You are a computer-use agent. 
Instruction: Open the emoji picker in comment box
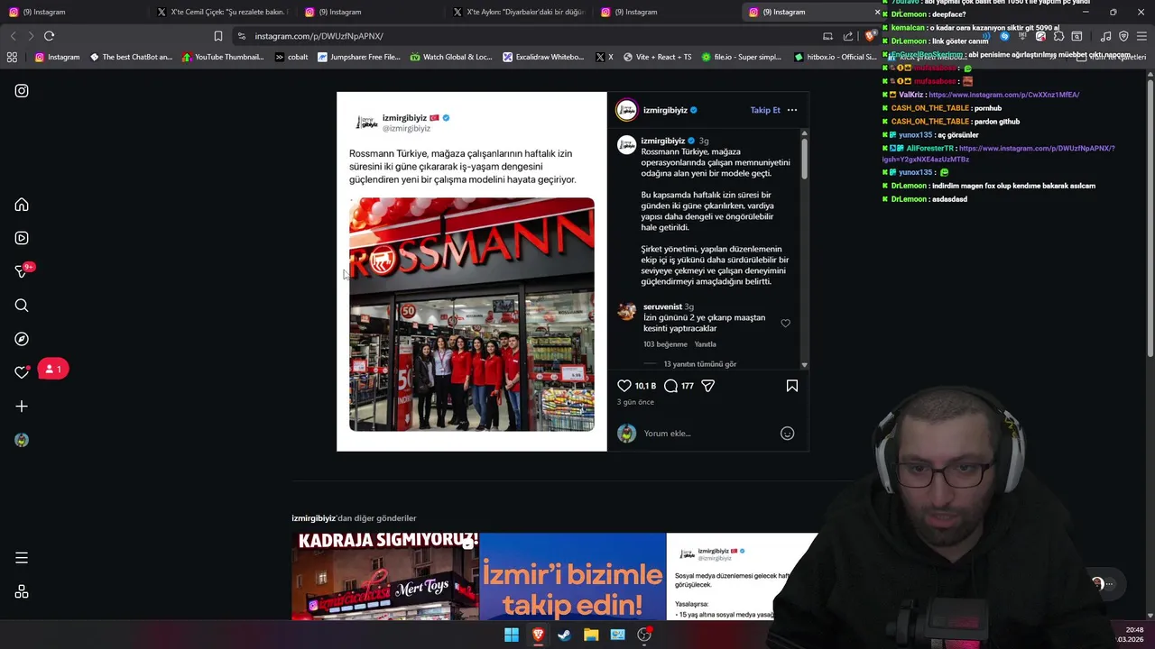point(787,434)
